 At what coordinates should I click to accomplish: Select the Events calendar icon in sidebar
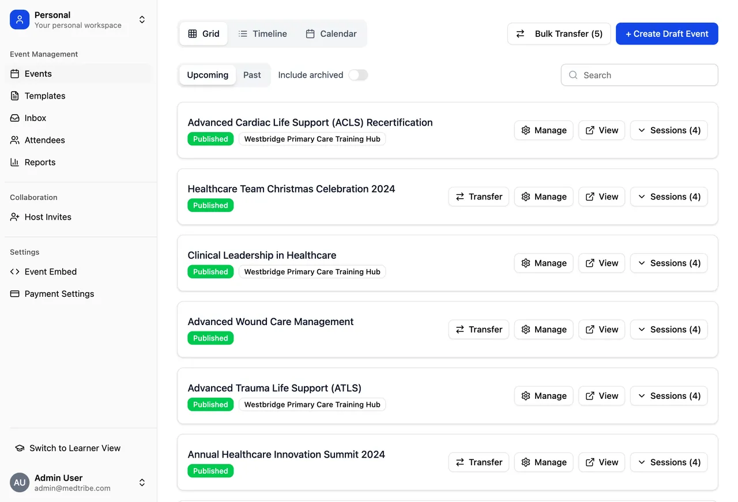pos(14,74)
